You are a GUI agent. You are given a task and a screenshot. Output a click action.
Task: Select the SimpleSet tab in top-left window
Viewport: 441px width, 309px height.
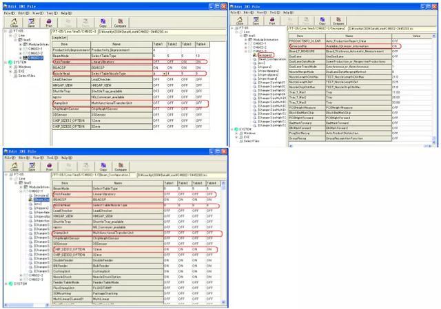click(x=59, y=38)
